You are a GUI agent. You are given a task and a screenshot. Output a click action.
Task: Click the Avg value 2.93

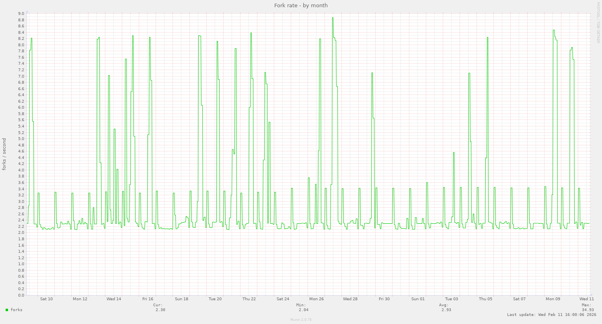point(446,310)
